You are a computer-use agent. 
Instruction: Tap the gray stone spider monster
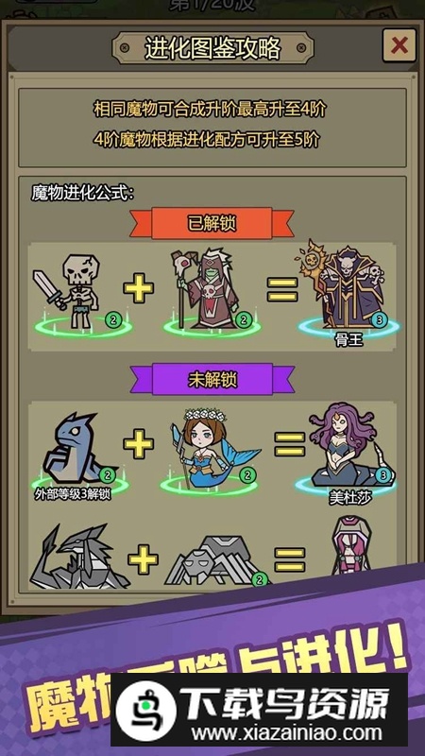(214, 560)
